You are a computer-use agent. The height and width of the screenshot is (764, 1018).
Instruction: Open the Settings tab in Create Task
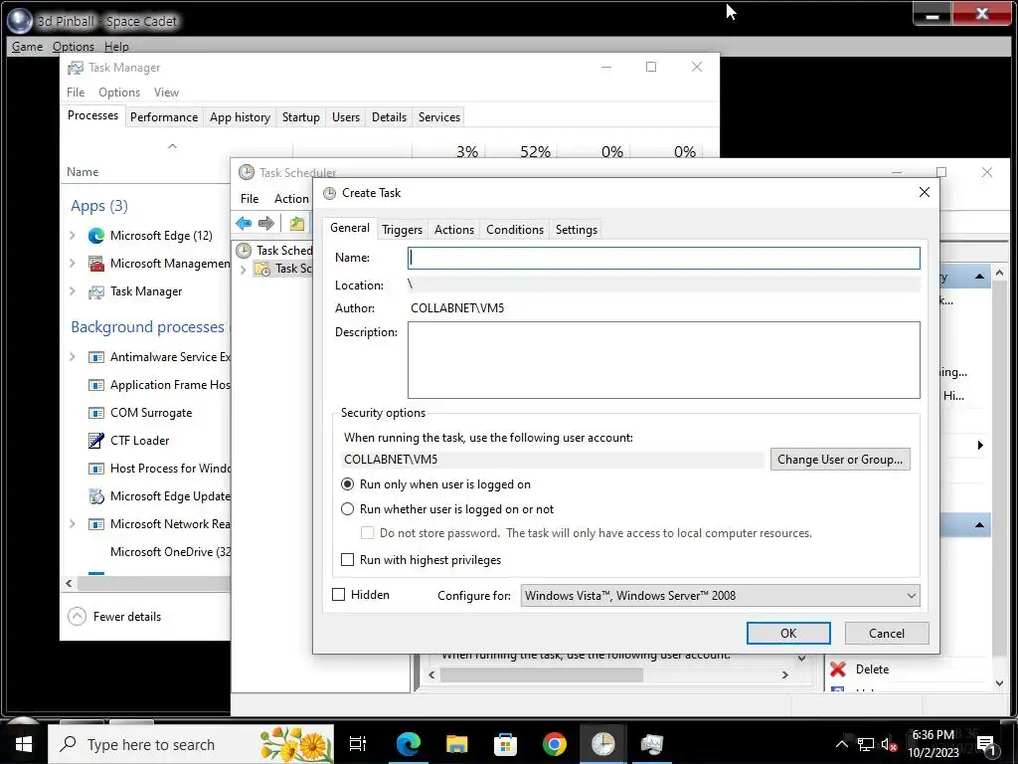click(x=577, y=230)
